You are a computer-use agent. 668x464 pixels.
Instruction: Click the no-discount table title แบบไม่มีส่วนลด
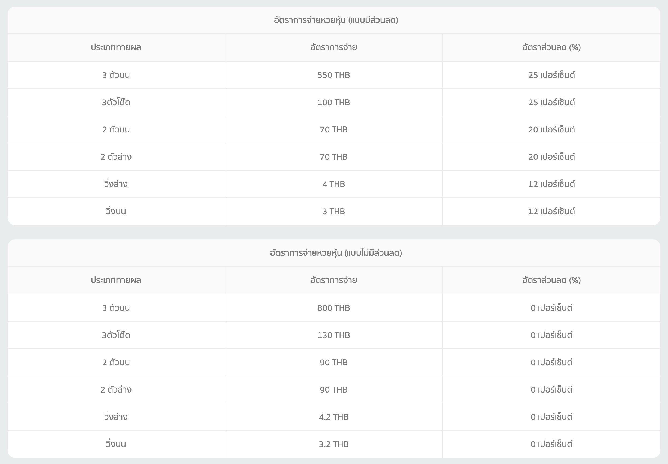(x=336, y=253)
